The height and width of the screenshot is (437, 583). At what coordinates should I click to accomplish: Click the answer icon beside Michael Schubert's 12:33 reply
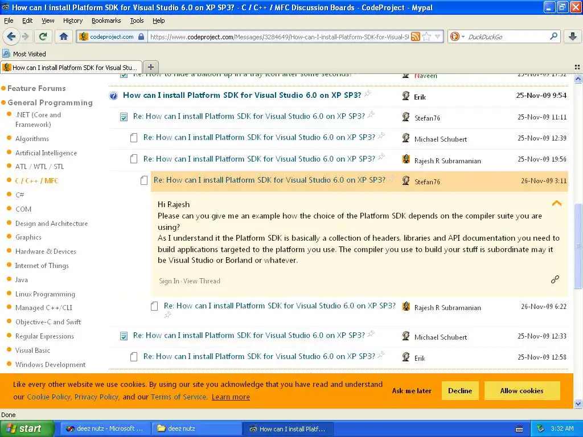124,336
